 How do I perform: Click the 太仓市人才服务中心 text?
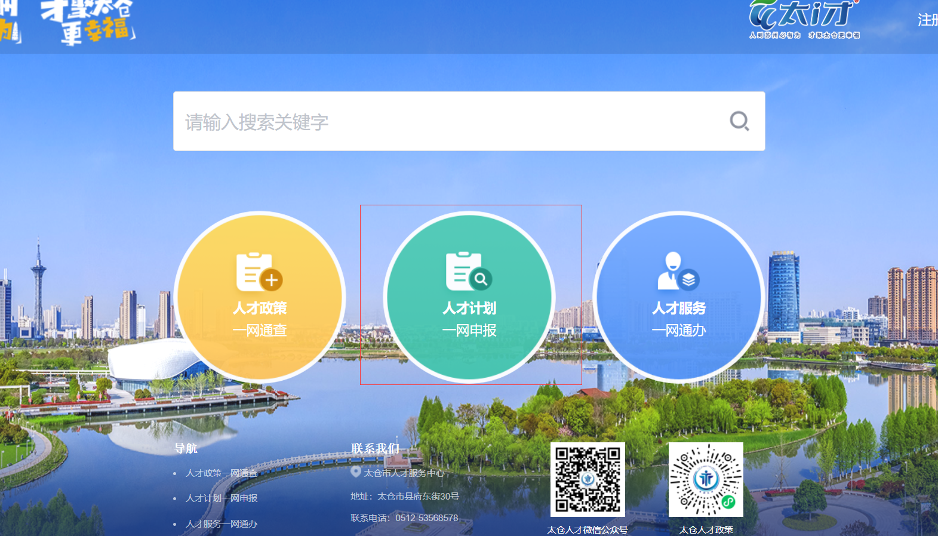[x=404, y=473]
